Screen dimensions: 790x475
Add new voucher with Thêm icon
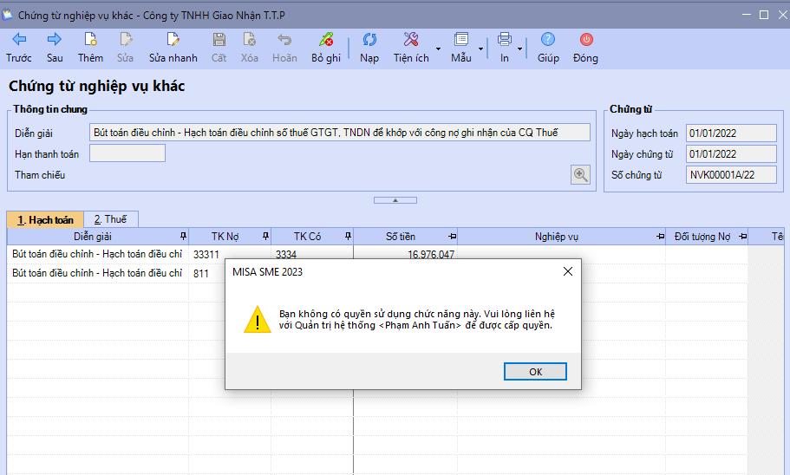pos(91,39)
